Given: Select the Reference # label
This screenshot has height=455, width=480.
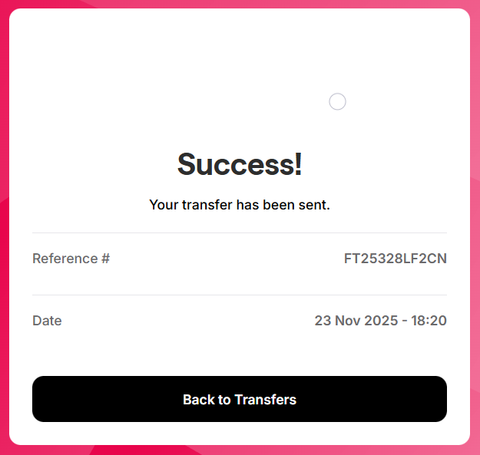Looking at the screenshot, I should (x=71, y=259).
